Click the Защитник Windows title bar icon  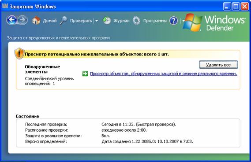[5, 6]
